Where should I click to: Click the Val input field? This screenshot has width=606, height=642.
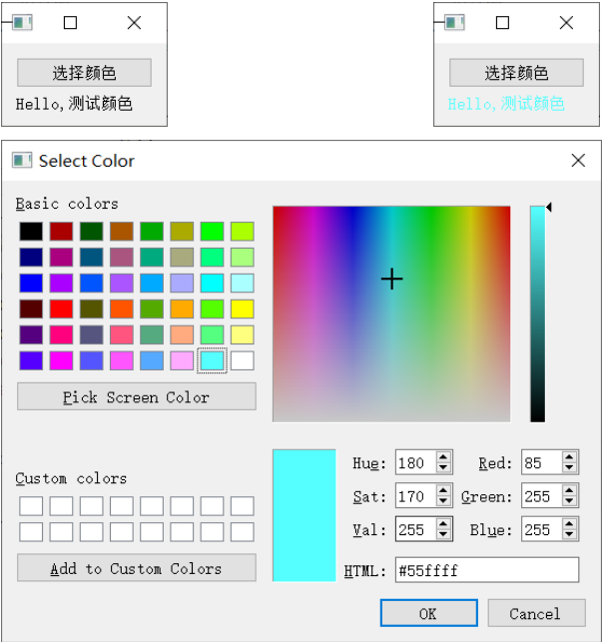tap(416, 529)
